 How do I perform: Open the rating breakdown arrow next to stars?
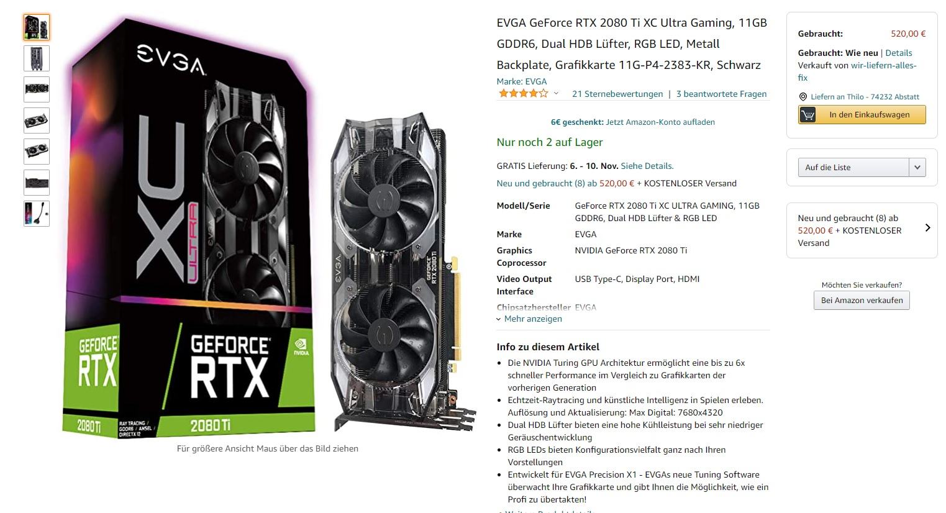pos(556,94)
